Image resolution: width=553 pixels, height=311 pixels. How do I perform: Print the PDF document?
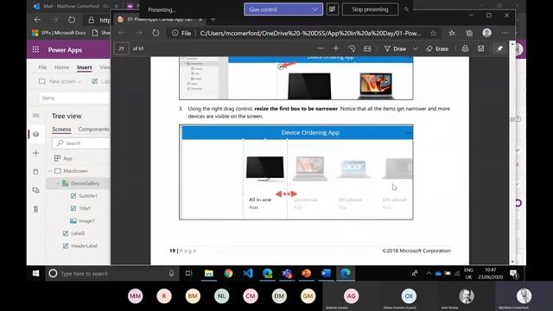pyautogui.click(x=465, y=48)
